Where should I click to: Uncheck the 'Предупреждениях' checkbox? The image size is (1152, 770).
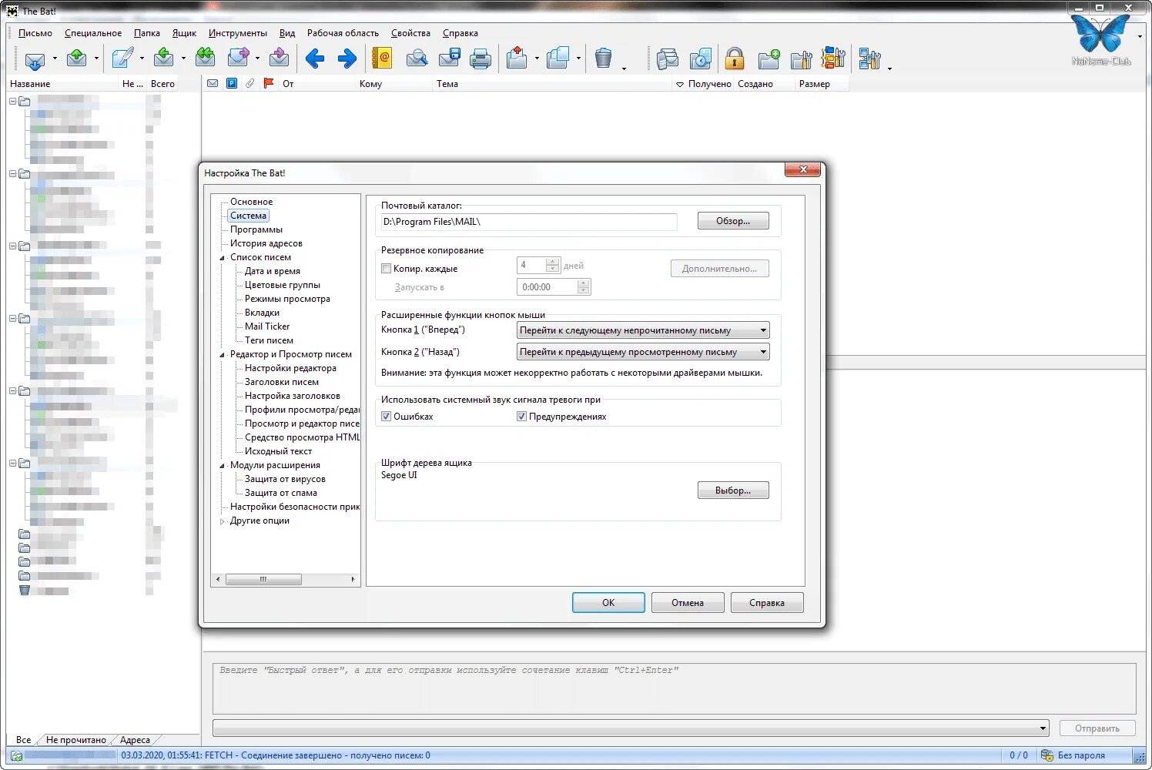pos(522,417)
